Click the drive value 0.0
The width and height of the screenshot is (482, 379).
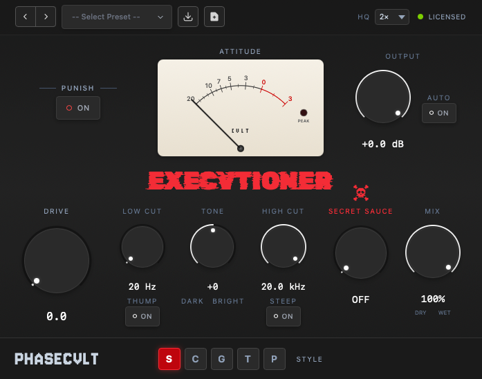tap(57, 316)
